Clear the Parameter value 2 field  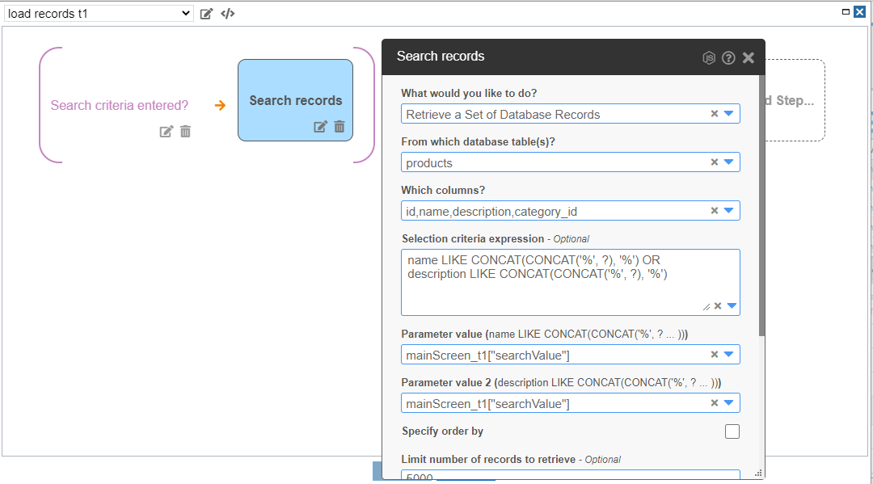pos(715,402)
